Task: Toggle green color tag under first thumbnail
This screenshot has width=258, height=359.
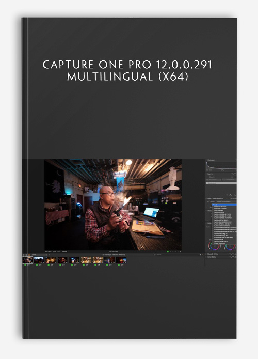Action: (x=25, y=265)
